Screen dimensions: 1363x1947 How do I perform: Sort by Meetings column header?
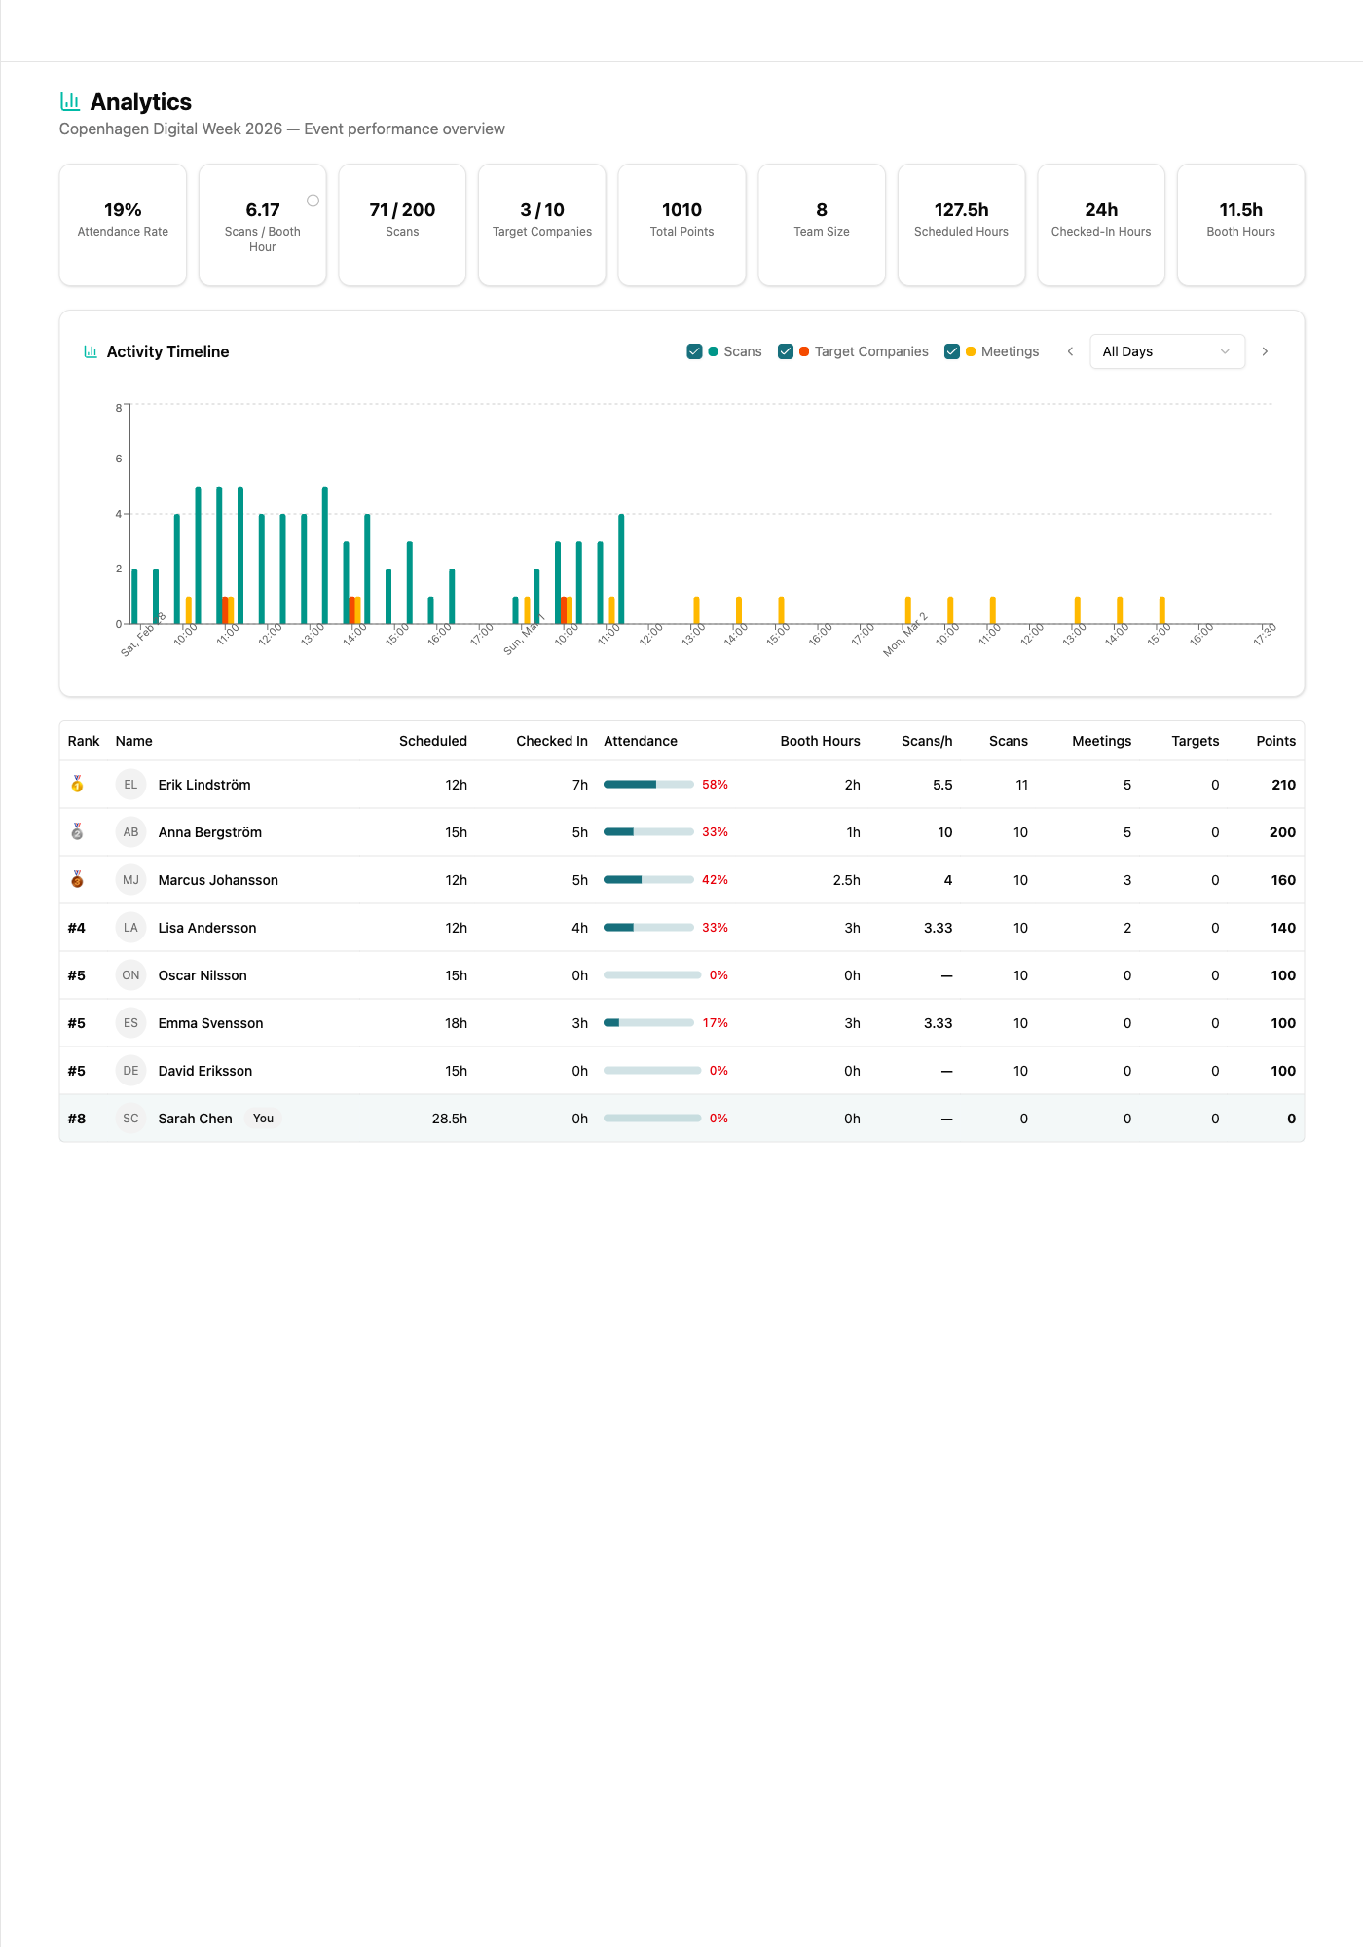(x=1102, y=741)
